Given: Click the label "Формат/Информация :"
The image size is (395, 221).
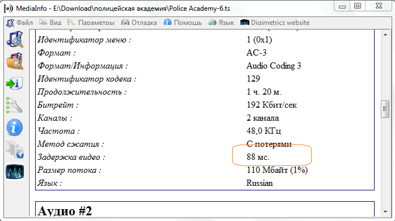Looking at the screenshot, I should click(83, 66).
